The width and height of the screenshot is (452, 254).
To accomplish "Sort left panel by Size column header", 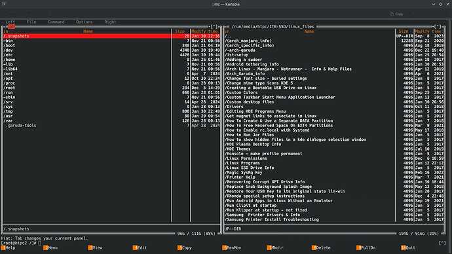I will tap(180, 31).
